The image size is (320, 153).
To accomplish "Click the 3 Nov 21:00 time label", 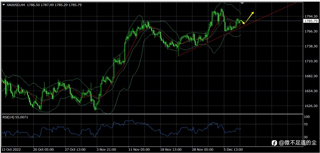I will [107, 150].
